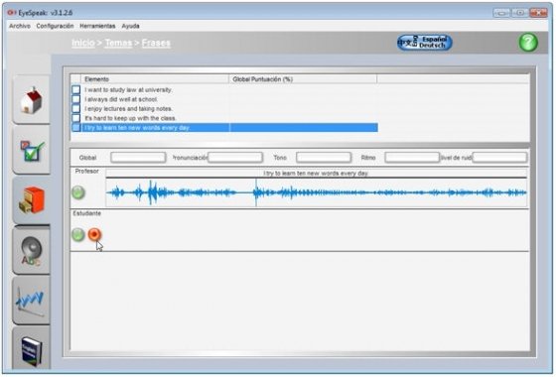Click the Tono score field
556x377 pixels.
tap(324, 158)
